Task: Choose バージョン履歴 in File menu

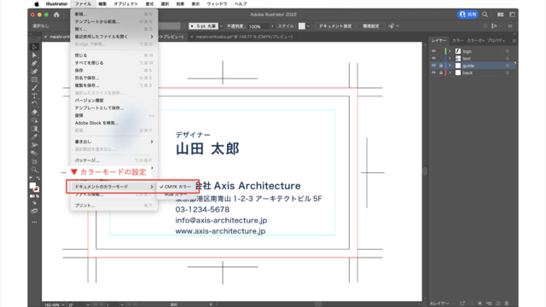Action: pos(113,101)
